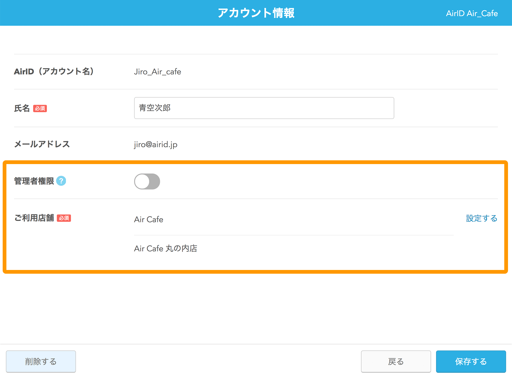Toggle the 管理者権限 switch on
Image resolution: width=512 pixels, height=378 pixels.
[147, 181]
